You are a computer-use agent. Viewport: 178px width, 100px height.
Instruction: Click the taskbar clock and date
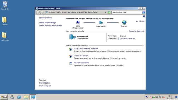click(x=170, y=97)
